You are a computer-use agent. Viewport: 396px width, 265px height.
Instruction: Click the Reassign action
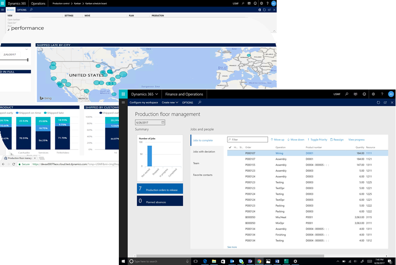(x=337, y=140)
